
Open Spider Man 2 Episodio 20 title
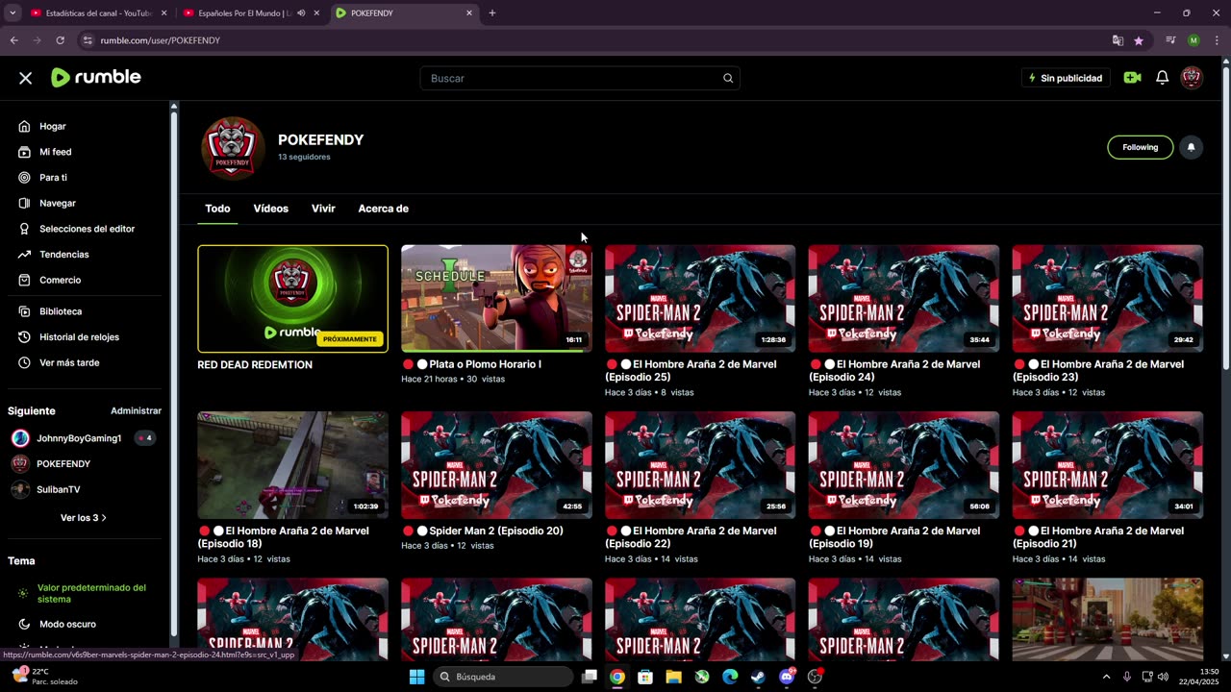(x=482, y=531)
